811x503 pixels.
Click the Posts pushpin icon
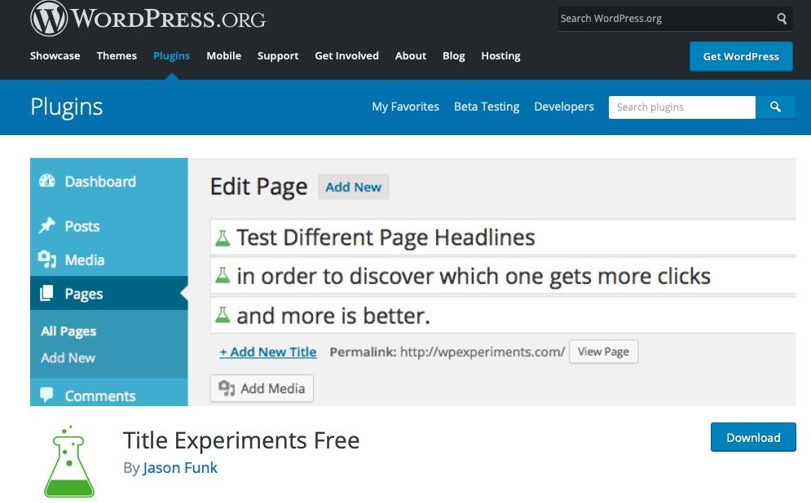click(x=47, y=225)
